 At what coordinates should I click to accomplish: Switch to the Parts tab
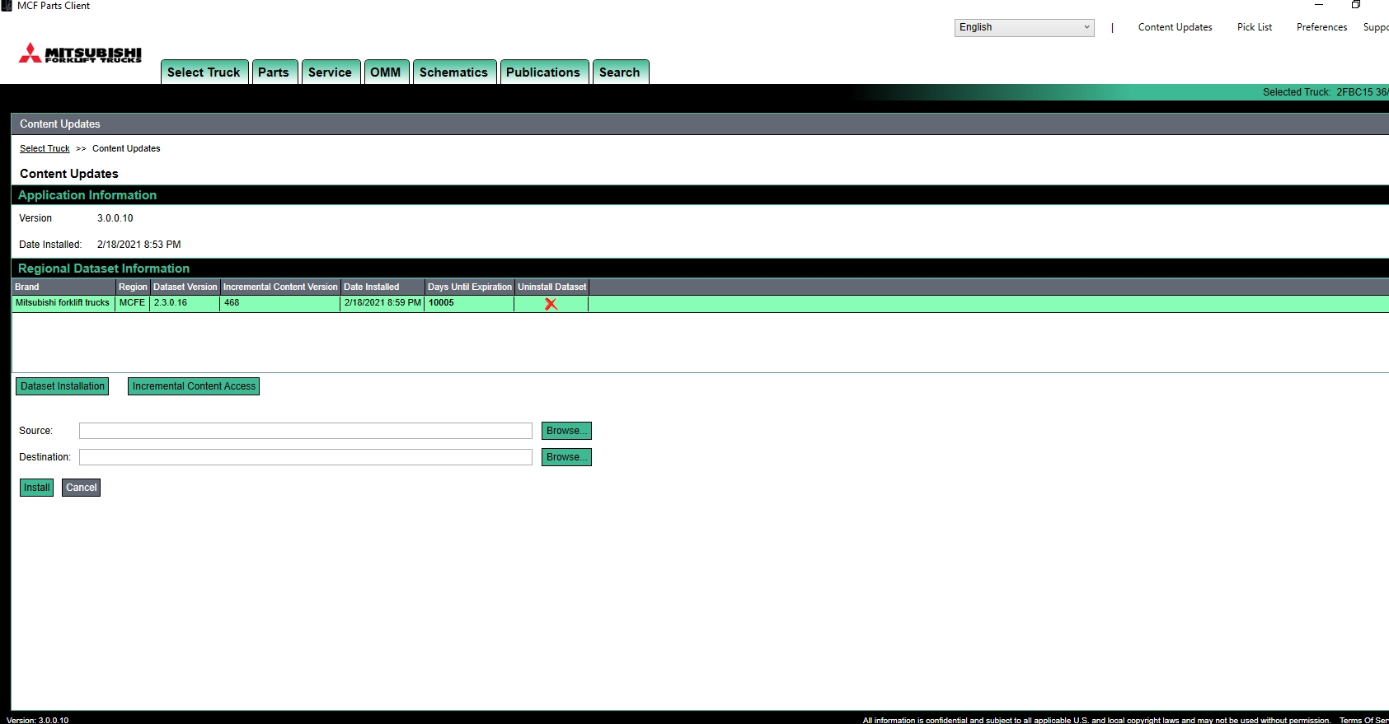tap(274, 72)
